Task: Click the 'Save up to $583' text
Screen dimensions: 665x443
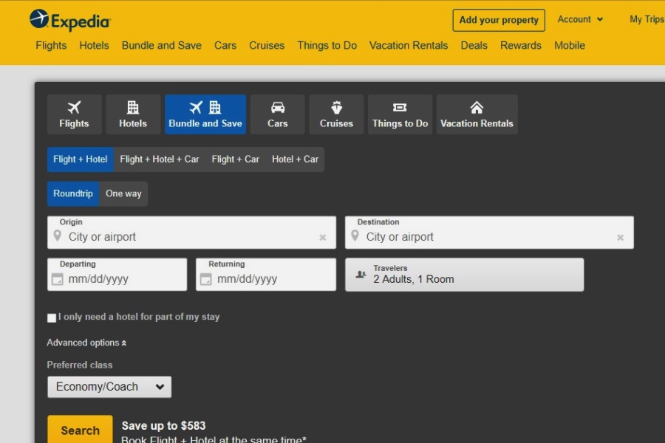Action: [x=164, y=425]
